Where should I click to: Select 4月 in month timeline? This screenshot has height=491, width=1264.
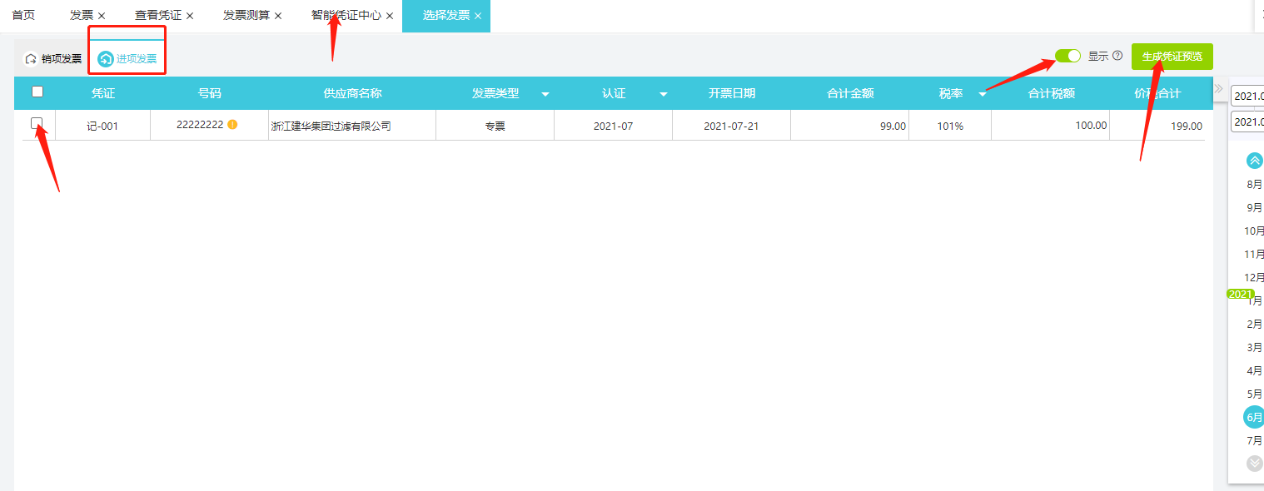pyautogui.click(x=1255, y=370)
